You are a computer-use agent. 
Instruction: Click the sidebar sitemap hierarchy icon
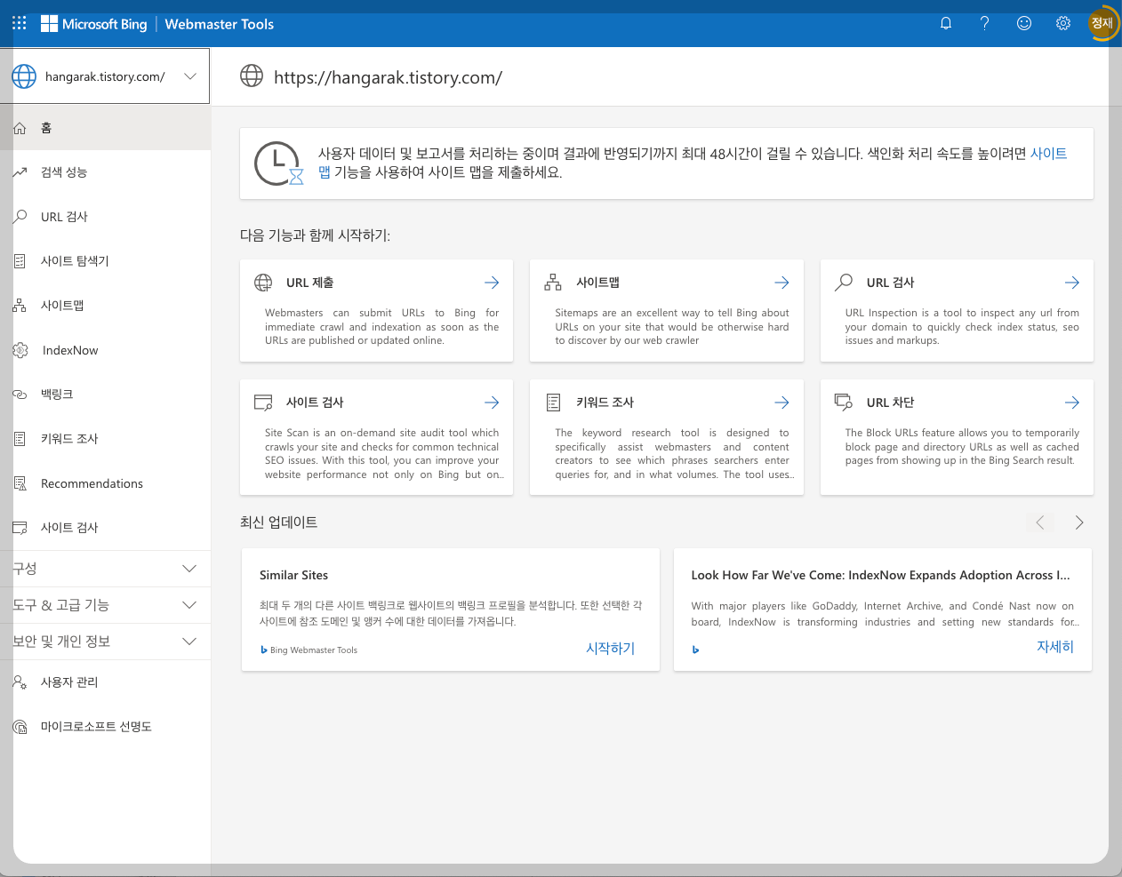[x=20, y=306]
